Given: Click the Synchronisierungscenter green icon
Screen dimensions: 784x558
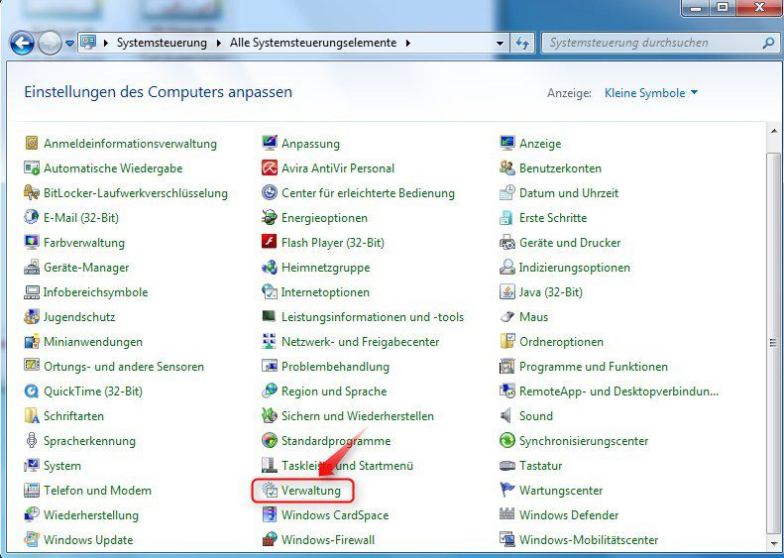Looking at the screenshot, I should [x=507, y=440].
